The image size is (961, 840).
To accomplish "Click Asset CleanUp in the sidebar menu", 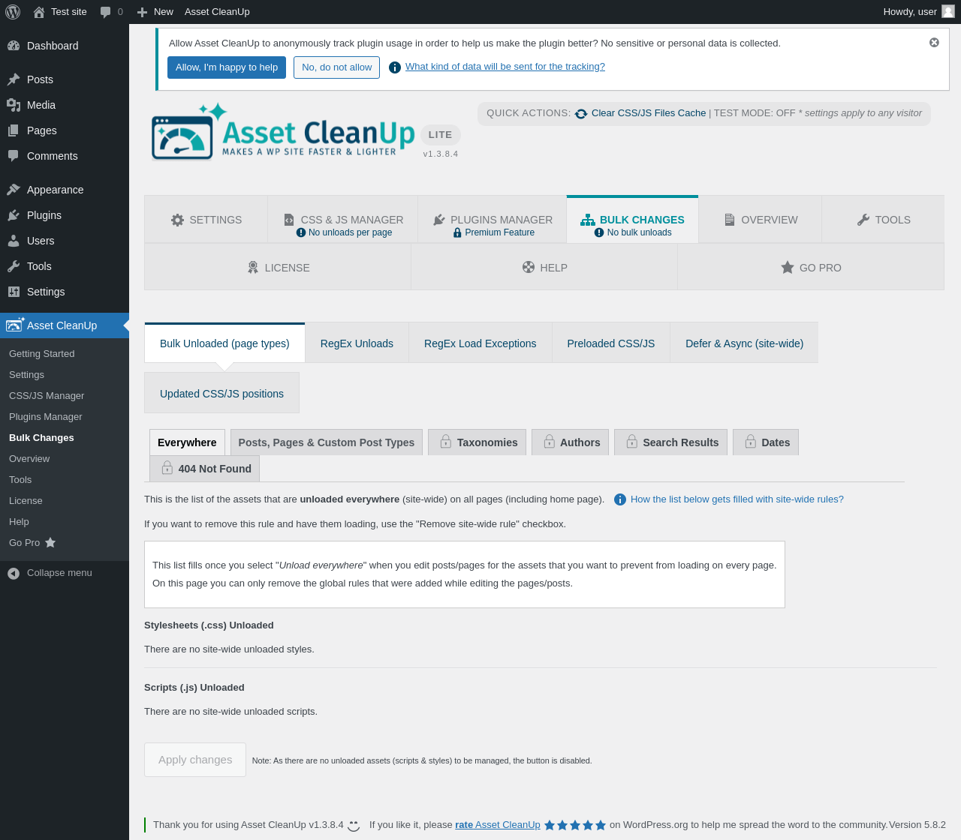I will tap(65, 325).
